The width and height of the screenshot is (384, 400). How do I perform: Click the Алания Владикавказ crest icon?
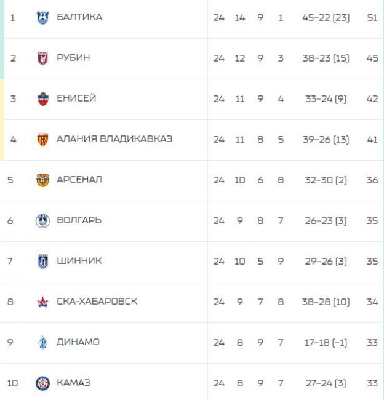pyautogui.click(x=42, y=140)
